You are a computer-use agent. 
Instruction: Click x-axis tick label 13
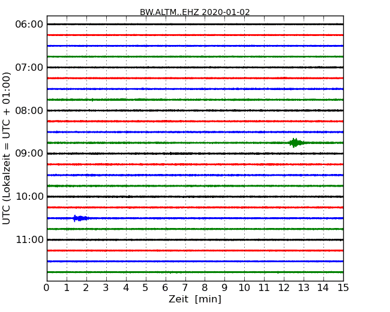[x=304, y=288]
